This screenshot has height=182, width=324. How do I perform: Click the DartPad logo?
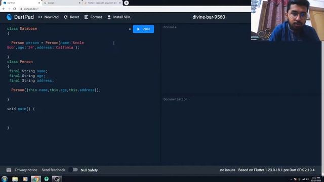point(20,17)
